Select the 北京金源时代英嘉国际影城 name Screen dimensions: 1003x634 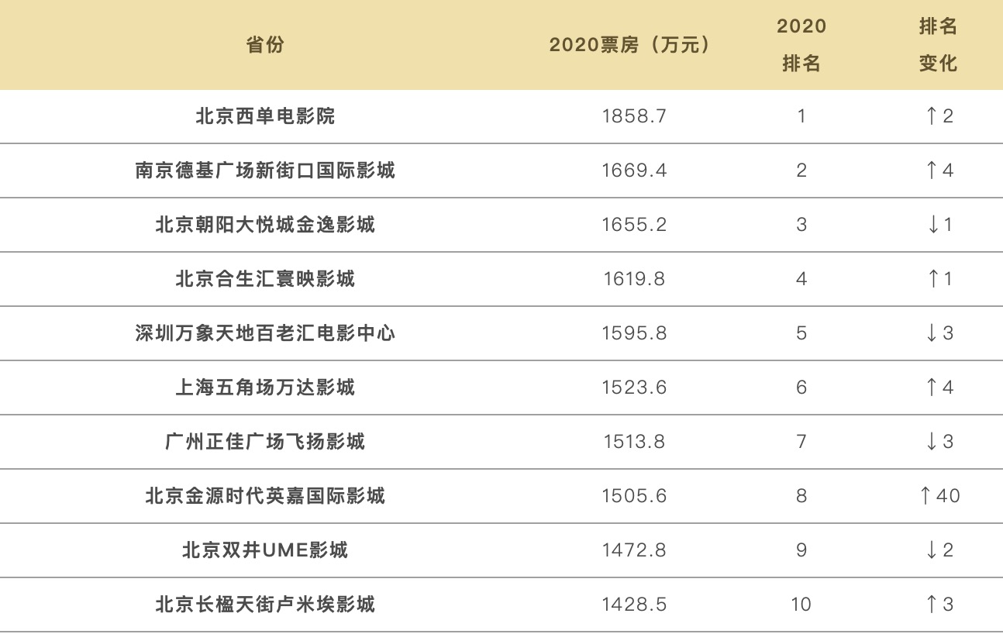click(x=265, y=496)
